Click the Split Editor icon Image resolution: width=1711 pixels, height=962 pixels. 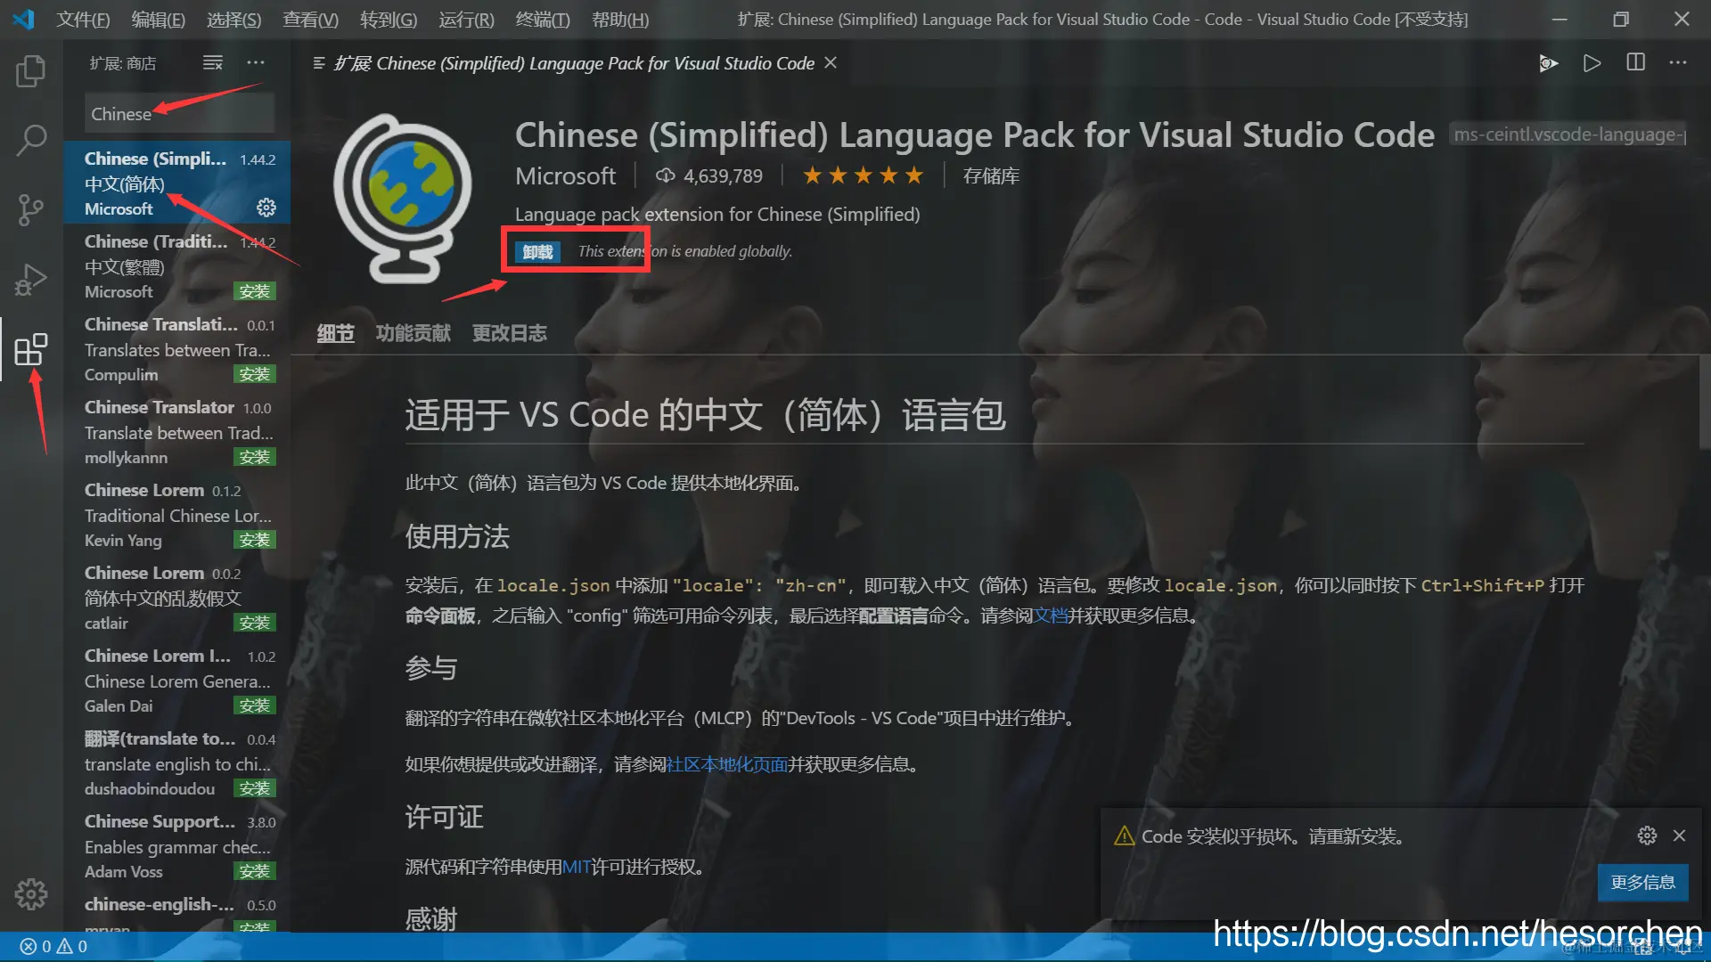(x=1634, y=62)
